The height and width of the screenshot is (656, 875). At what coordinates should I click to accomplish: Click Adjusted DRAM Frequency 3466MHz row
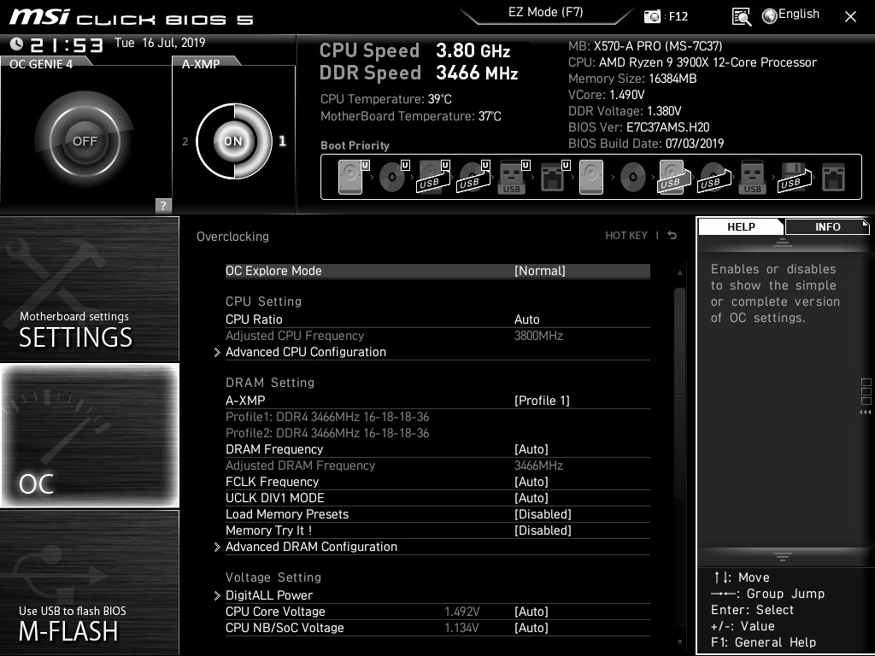tap(437, 466)
